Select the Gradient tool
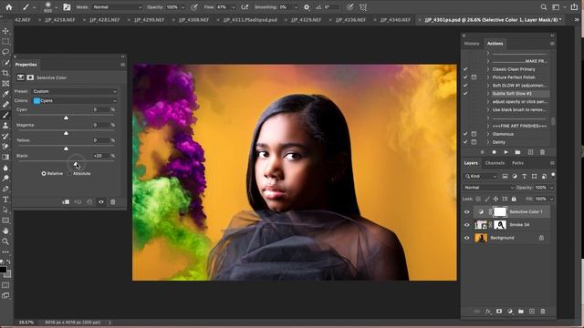This screenshot has height=328, width=584. click(5, 158)
